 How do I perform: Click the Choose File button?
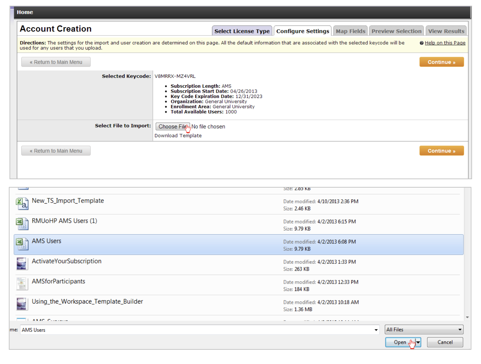tap(173, 127)
